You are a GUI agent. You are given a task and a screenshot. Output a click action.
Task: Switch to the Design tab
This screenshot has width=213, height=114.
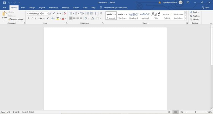click(32, 8)
